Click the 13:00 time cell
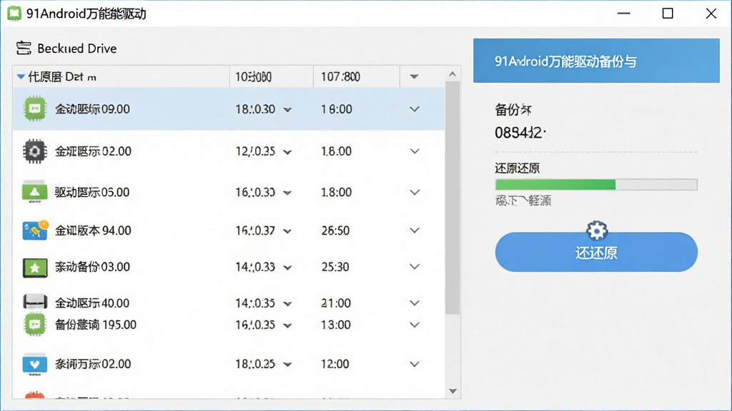Screen dimensions: 732x411 (336, 325)
